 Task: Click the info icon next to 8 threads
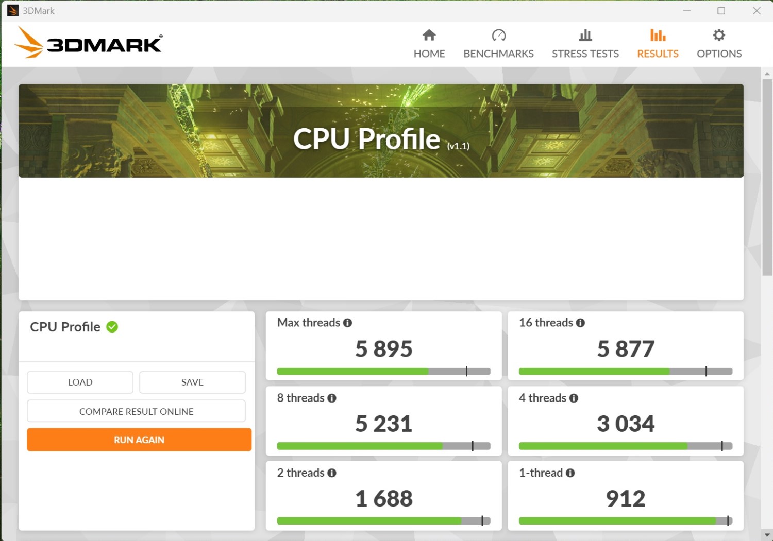click(332, 398)
